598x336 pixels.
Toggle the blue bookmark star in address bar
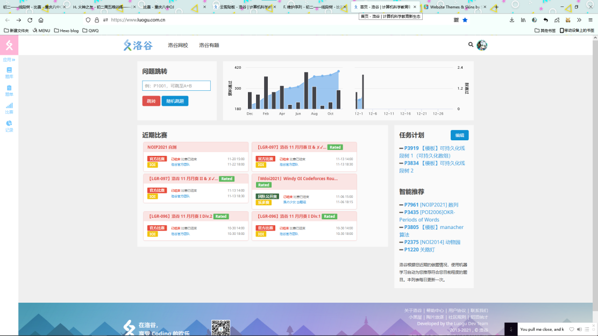coord(465,20)
